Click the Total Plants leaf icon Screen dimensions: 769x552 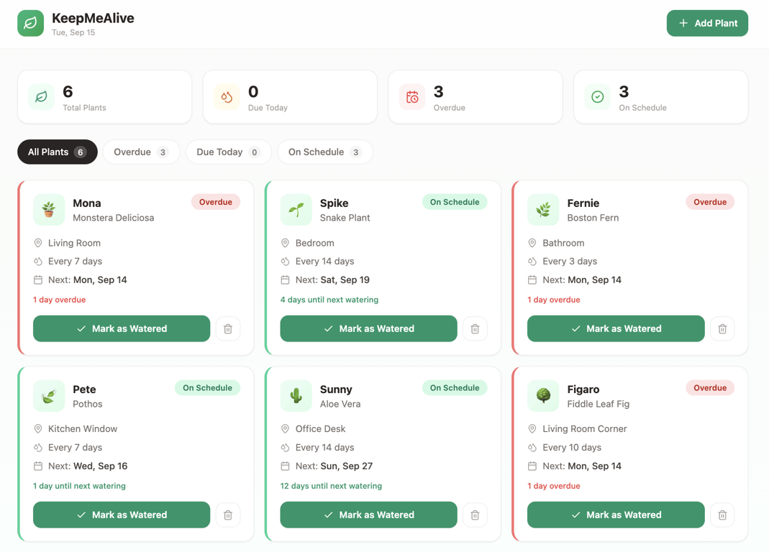41,96
